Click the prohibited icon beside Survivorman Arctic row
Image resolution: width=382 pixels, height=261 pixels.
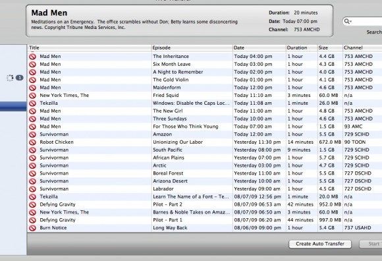click(x=33, y=165)
